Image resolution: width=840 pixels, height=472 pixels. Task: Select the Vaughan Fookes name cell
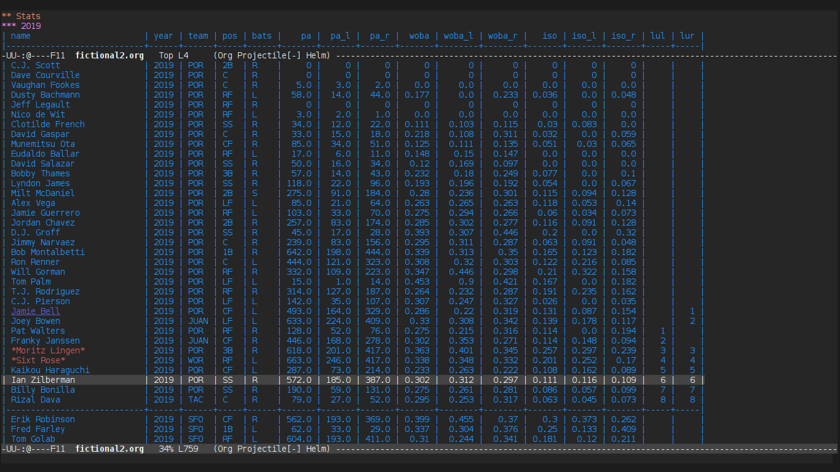pyautogui.click(x=46, y=85)
